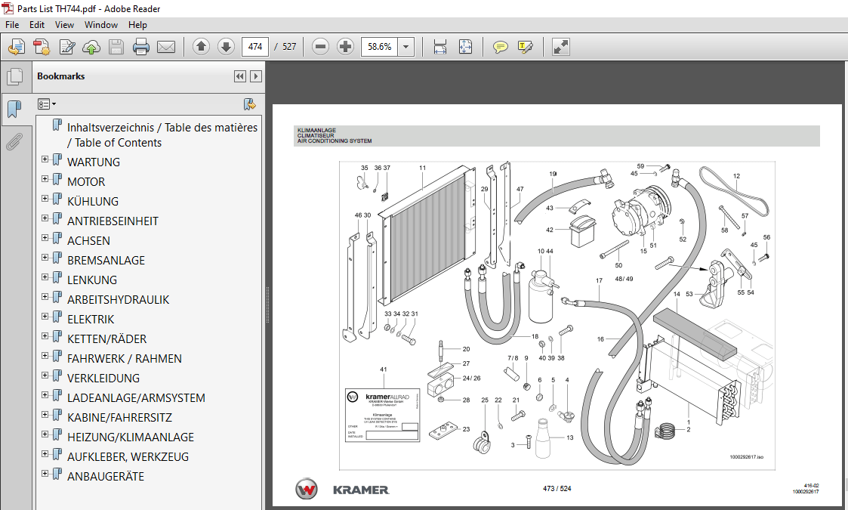Open the Window menu
The image size is (848, 510).
tap(100, 24)
